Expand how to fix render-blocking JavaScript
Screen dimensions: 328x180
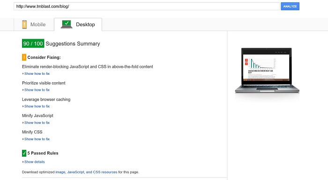click(37, 73)
